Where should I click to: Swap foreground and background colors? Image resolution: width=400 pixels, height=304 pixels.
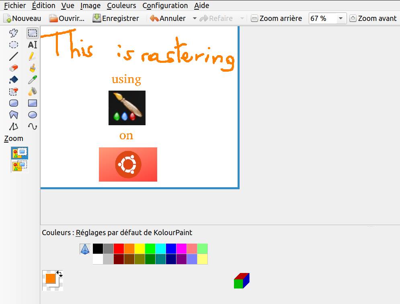(x=59, y=274)
